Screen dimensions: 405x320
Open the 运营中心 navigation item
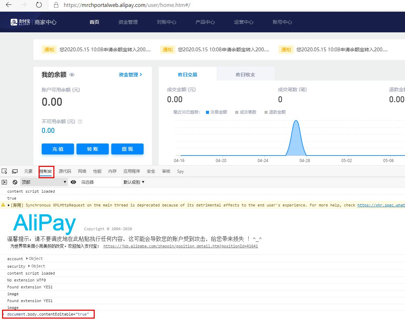[243, 22]
